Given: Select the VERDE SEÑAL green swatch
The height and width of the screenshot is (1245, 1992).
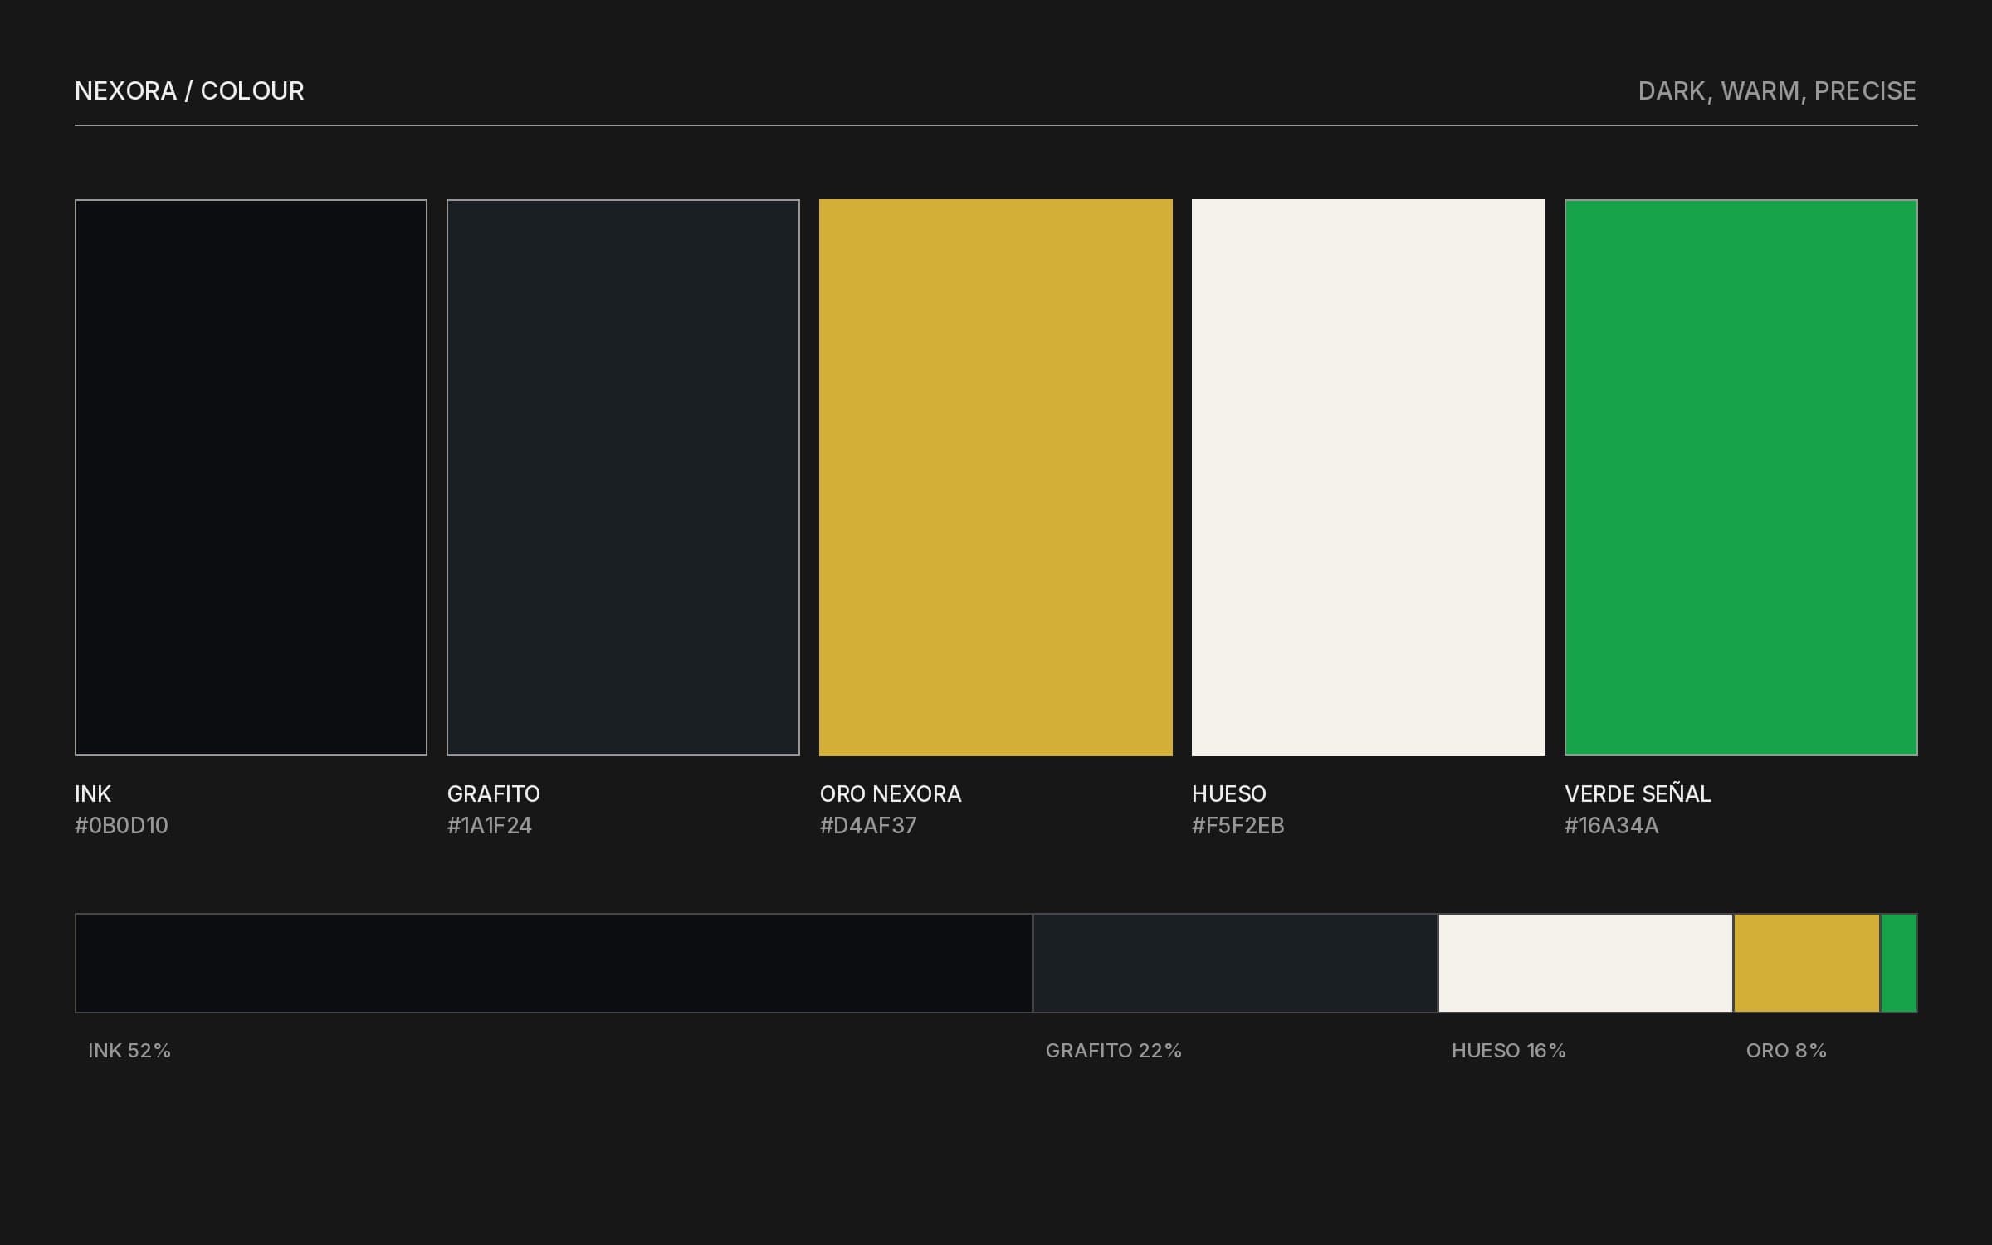Looking at the screenshot, I should tap(1741, 477).
